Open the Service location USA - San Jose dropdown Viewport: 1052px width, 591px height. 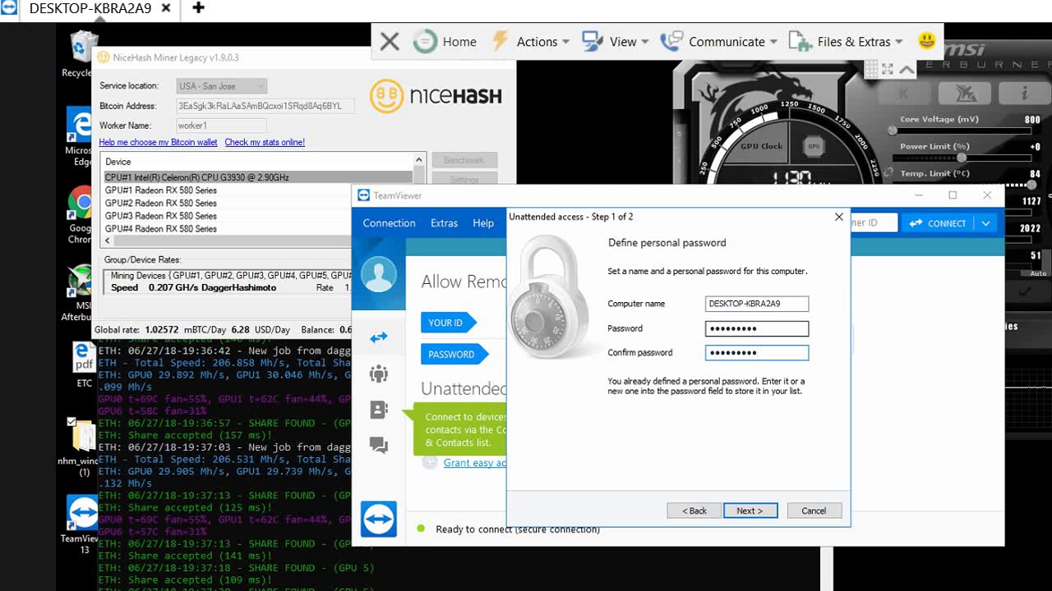(221, 86)
